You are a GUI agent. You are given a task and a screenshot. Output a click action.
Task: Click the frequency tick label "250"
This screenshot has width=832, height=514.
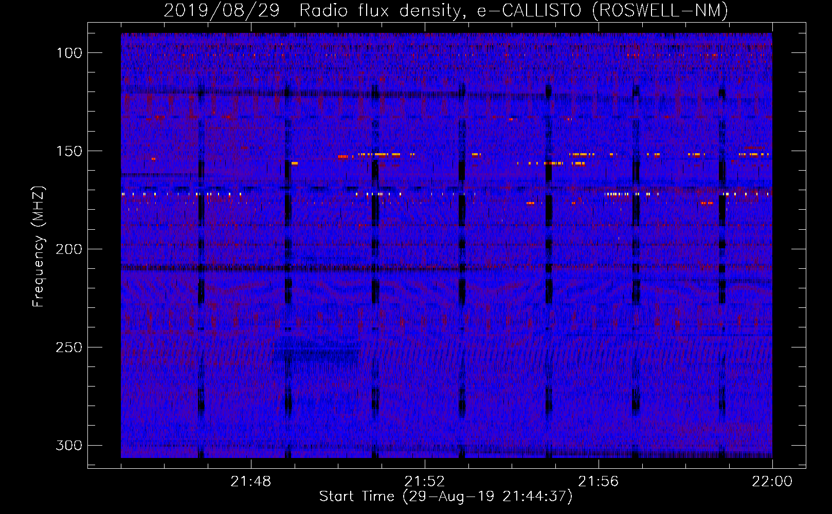click(69, 347)
